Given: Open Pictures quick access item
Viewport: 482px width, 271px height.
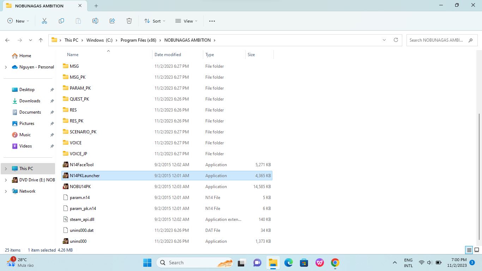Looking at the screenshot, I should point(27,124).
